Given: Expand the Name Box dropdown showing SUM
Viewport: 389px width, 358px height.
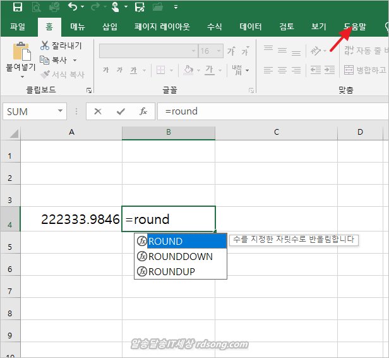Looking at the screenshot, I should tap(61, 111).
